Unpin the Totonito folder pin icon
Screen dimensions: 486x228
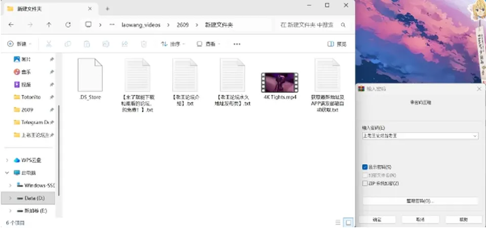pos(52,97)
